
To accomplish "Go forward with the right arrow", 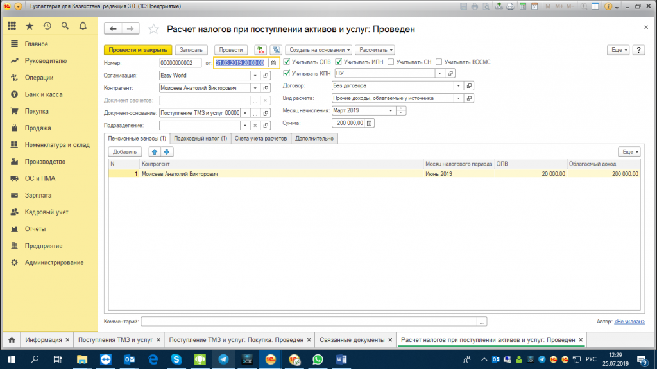I will [x=130, y=28].
